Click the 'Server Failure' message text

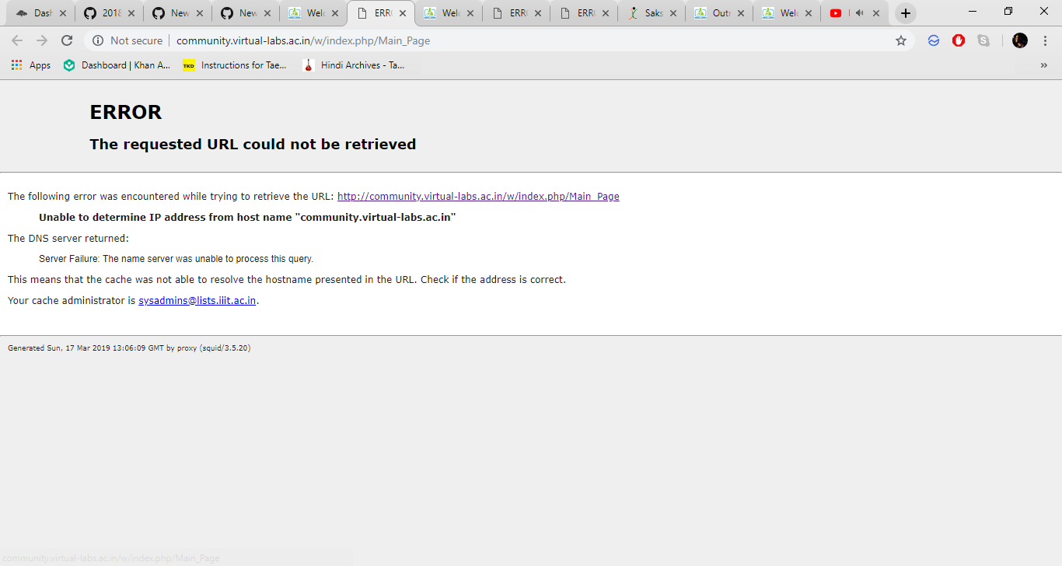pyautogui.click(x=176, y=259)
